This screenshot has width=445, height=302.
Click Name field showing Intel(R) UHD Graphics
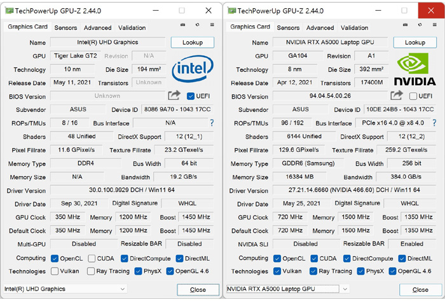tap(107, 43)
